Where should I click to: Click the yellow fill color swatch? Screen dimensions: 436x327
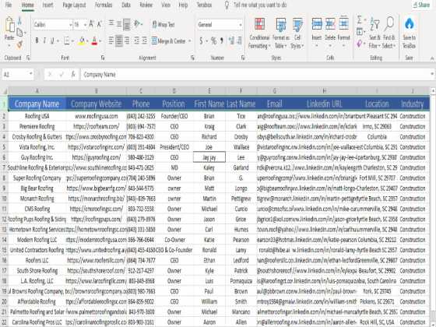(82, 41)
